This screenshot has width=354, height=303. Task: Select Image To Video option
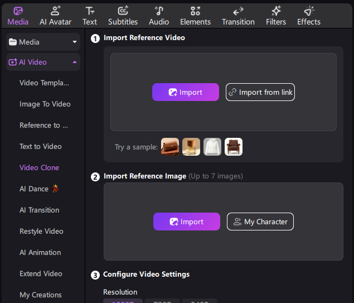click(x=45, y=104)
